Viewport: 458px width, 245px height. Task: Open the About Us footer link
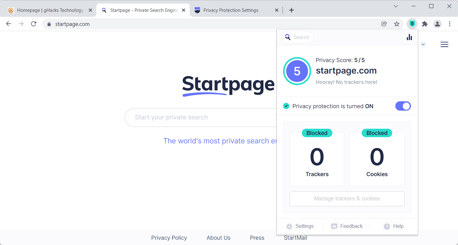tap(219, 238)
